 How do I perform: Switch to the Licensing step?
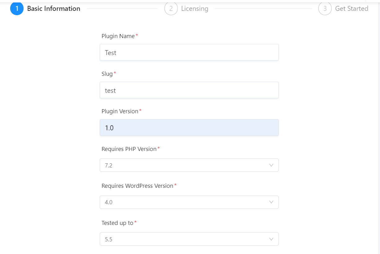coord(194,9)
